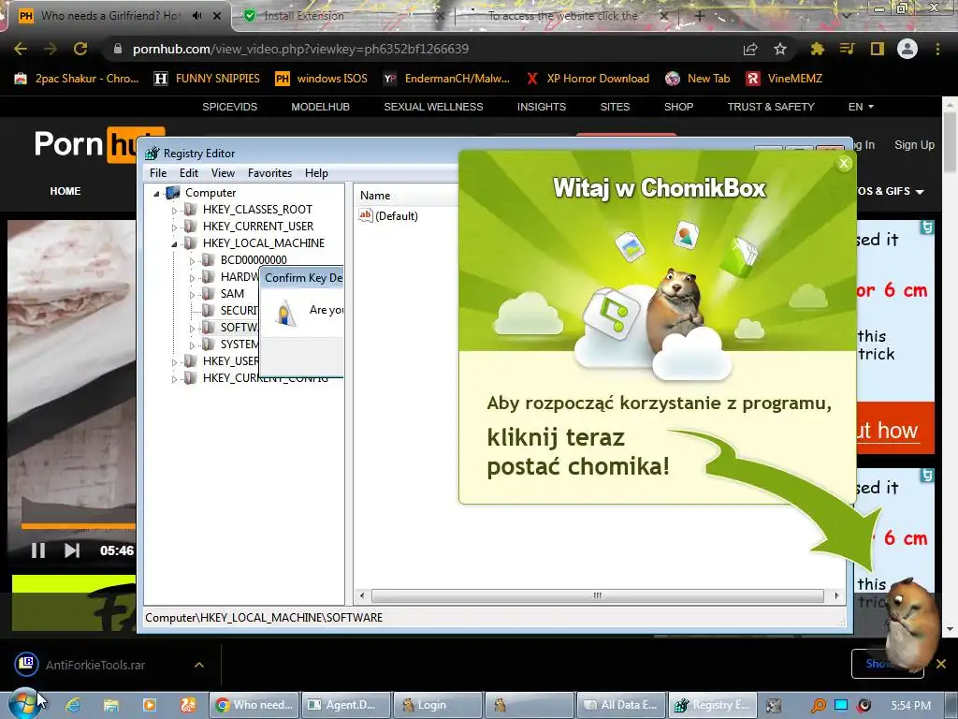Collapse the HKEY_LOCAL_MACHINE node

click(x=174, y=244)
